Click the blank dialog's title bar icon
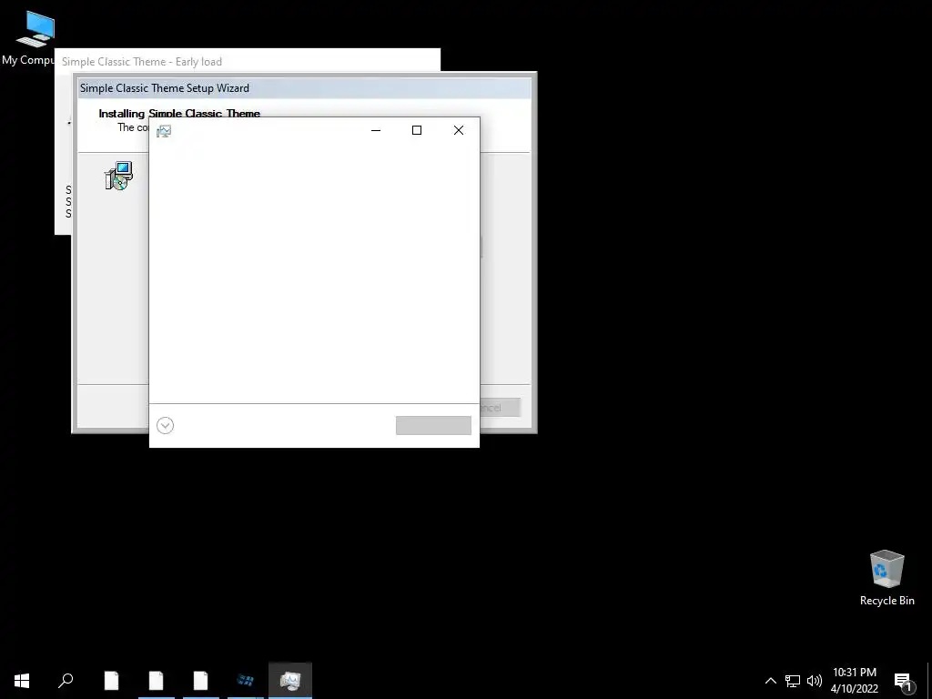Screen dimensions: 932x699 (164, 131)
